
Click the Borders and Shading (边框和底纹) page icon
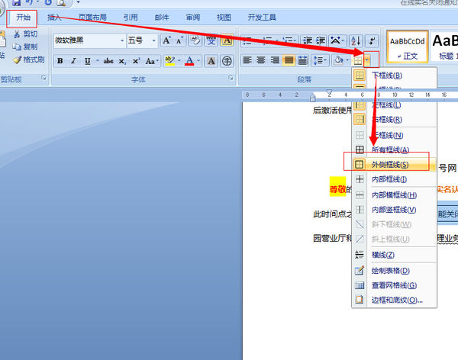360,300
